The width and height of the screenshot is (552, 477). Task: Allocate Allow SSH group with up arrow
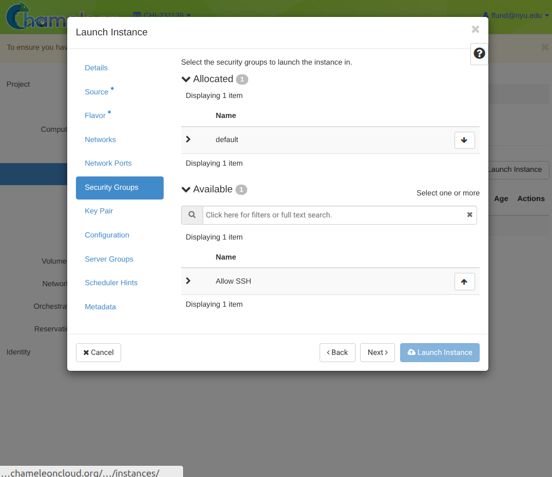tap(464, 282)
